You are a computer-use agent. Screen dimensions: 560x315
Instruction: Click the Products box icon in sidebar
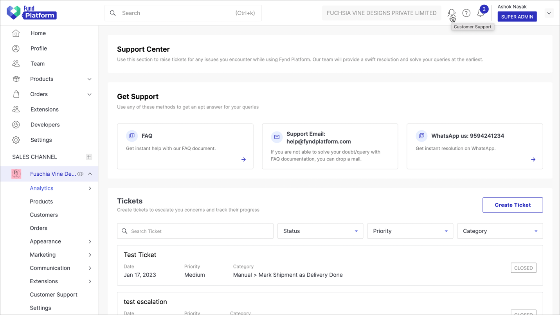pos(16,79)
